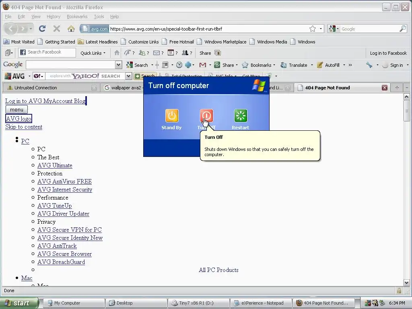Click the AVG logo in AVG toolbar
Image resolution: width=412 pixels, height=309 pixels.
[15, 76]
